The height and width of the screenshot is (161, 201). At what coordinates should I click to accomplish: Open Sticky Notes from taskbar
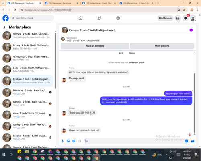pos(19,152)
